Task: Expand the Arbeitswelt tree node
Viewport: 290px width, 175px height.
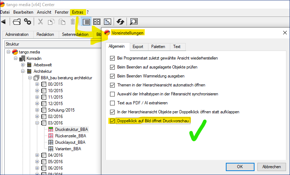Action: 23,65
